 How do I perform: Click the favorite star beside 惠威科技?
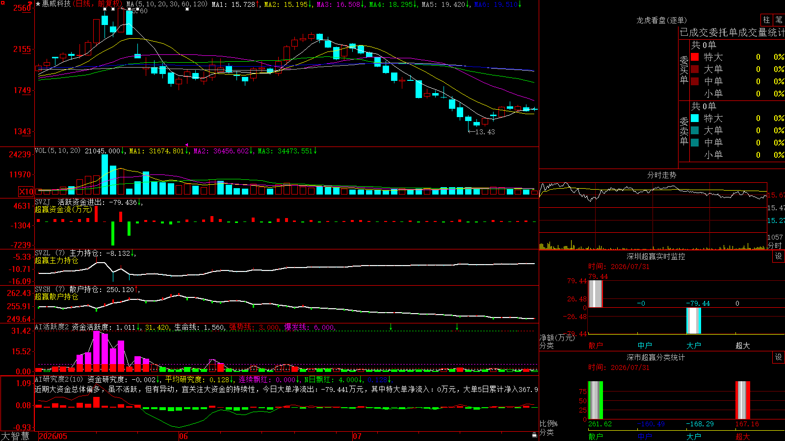click(38, 4)
